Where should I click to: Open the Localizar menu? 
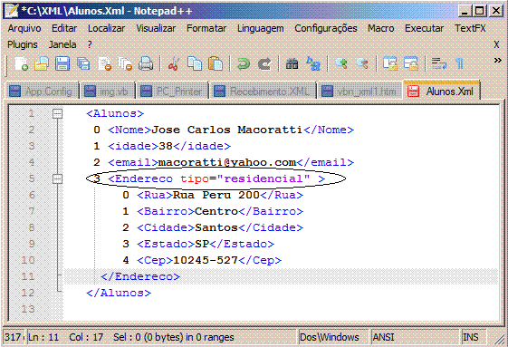(x=106, y=28)
